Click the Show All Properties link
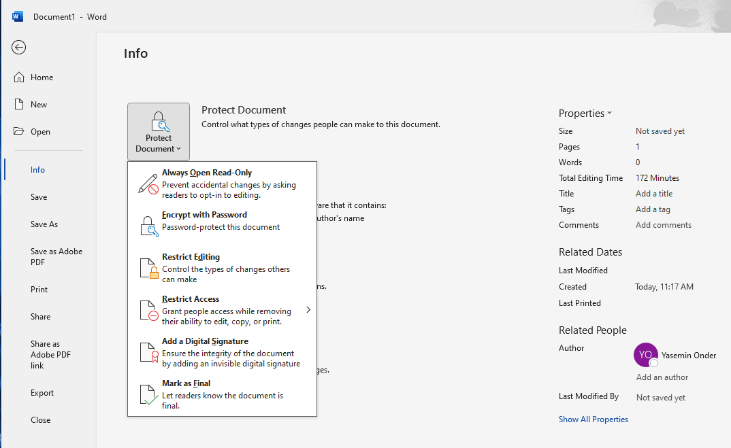The image size is (731, 448). pos(593,419)
